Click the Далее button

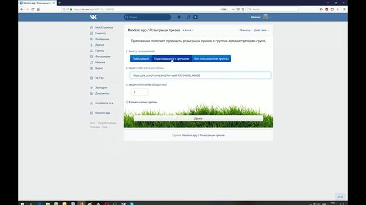[x=198, y=118]
